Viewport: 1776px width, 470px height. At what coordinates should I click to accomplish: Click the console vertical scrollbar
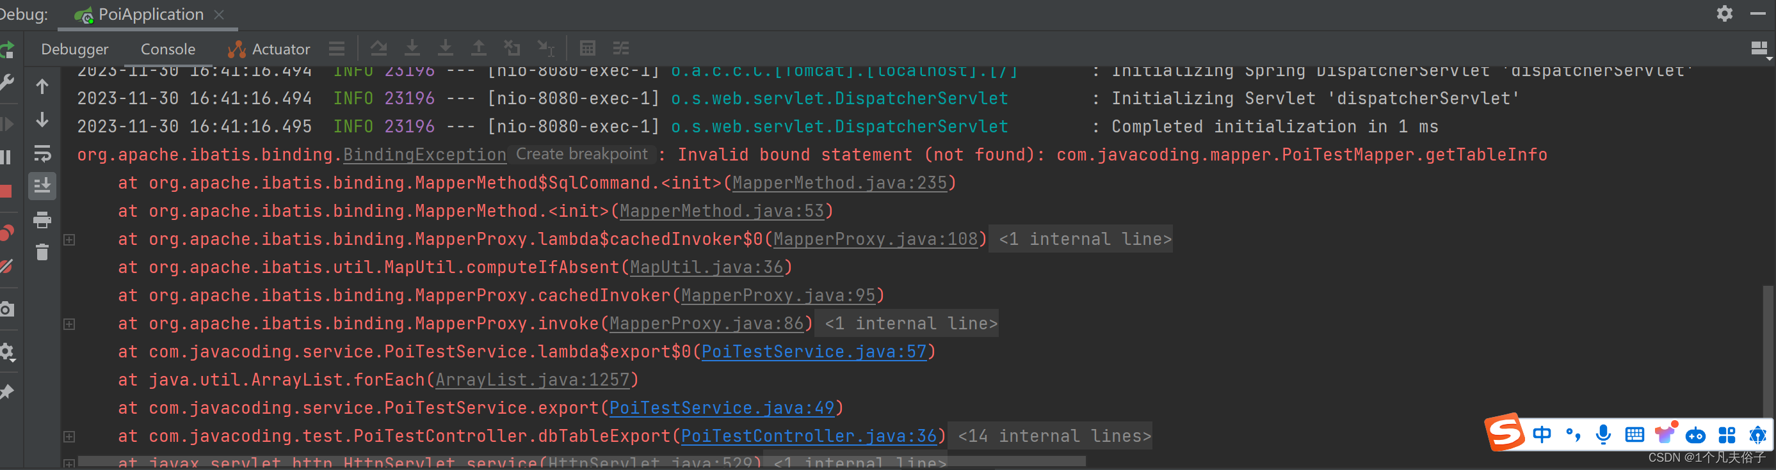pyautogui.click(x=1768, y=351)
